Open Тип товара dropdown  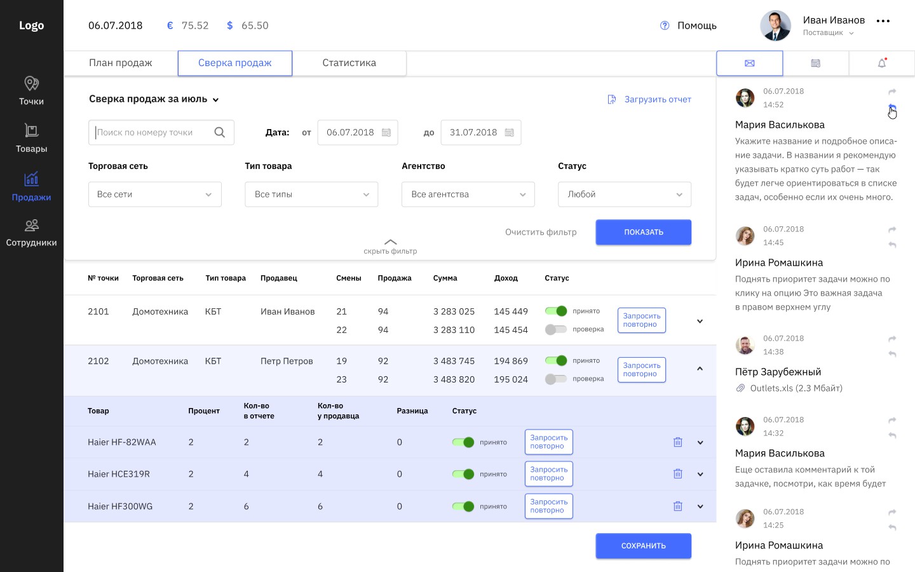(x=311, y=194)
